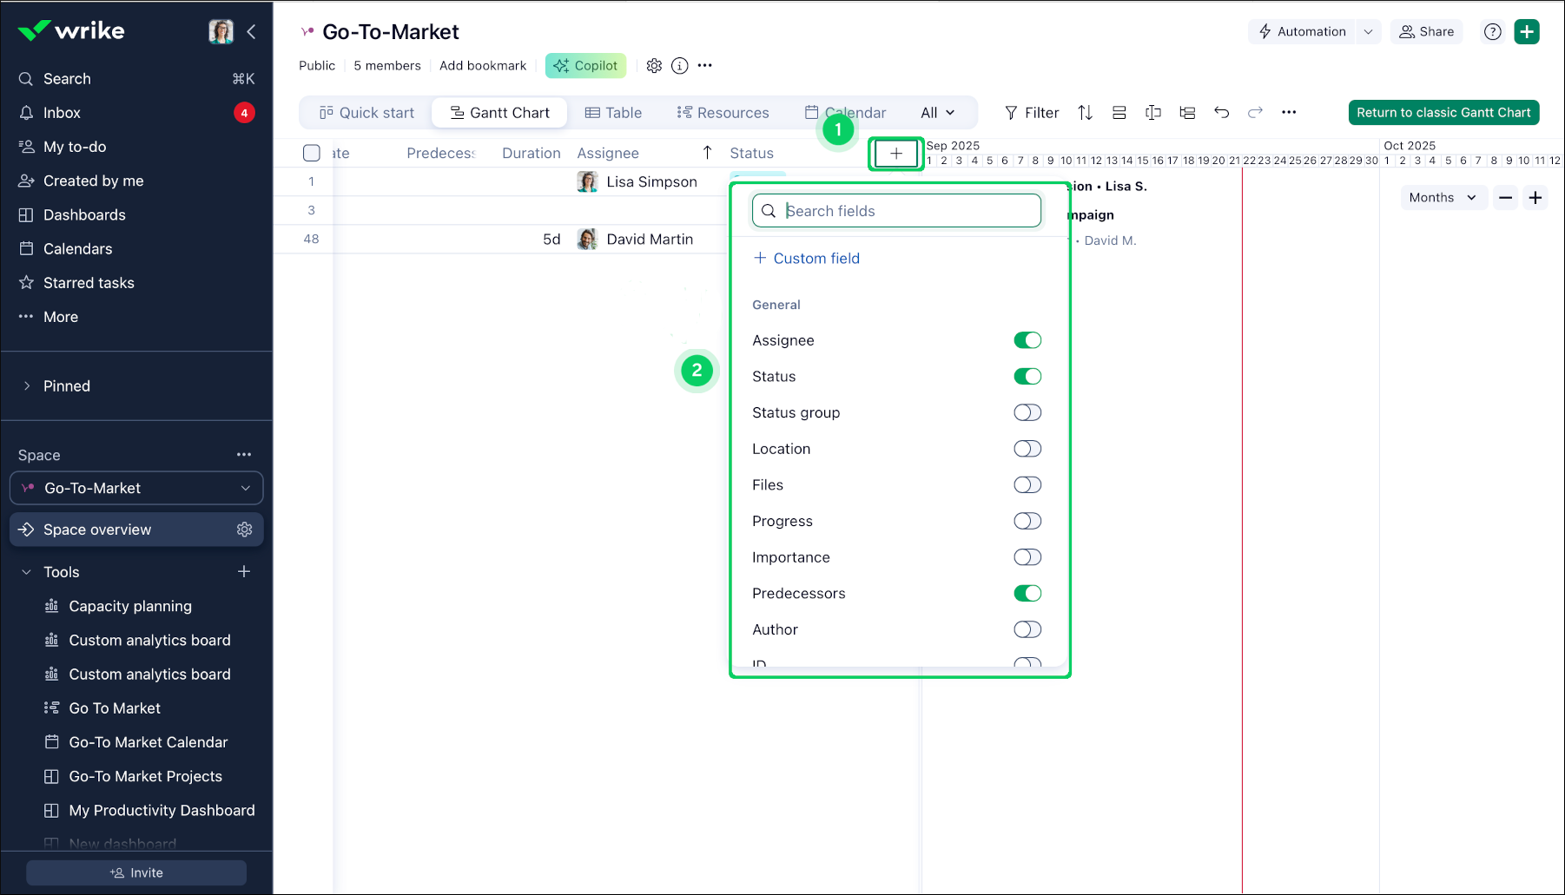Click Return to classic Gantt Chart button
1565x895 pixels.
coord(1443,112)
